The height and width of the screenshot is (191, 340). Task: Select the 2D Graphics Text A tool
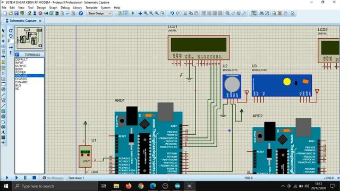point(3,132)
